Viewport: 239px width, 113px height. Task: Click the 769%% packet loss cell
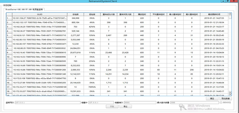pos(92,87)
